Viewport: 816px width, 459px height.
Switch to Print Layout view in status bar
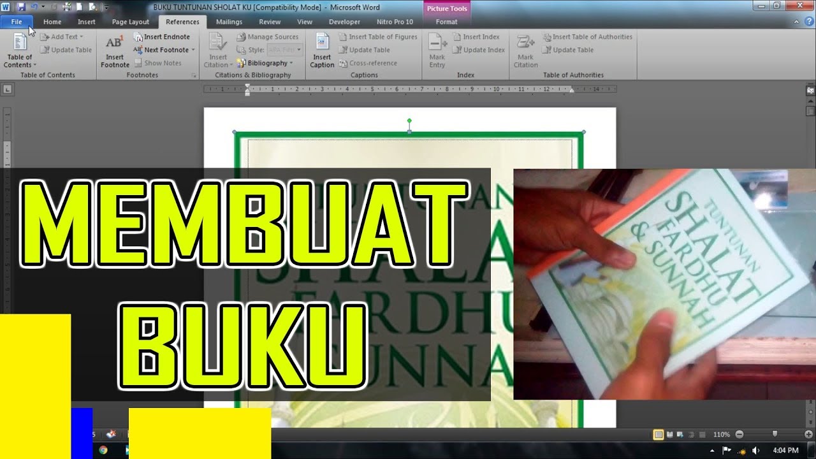tap(659, 434)
